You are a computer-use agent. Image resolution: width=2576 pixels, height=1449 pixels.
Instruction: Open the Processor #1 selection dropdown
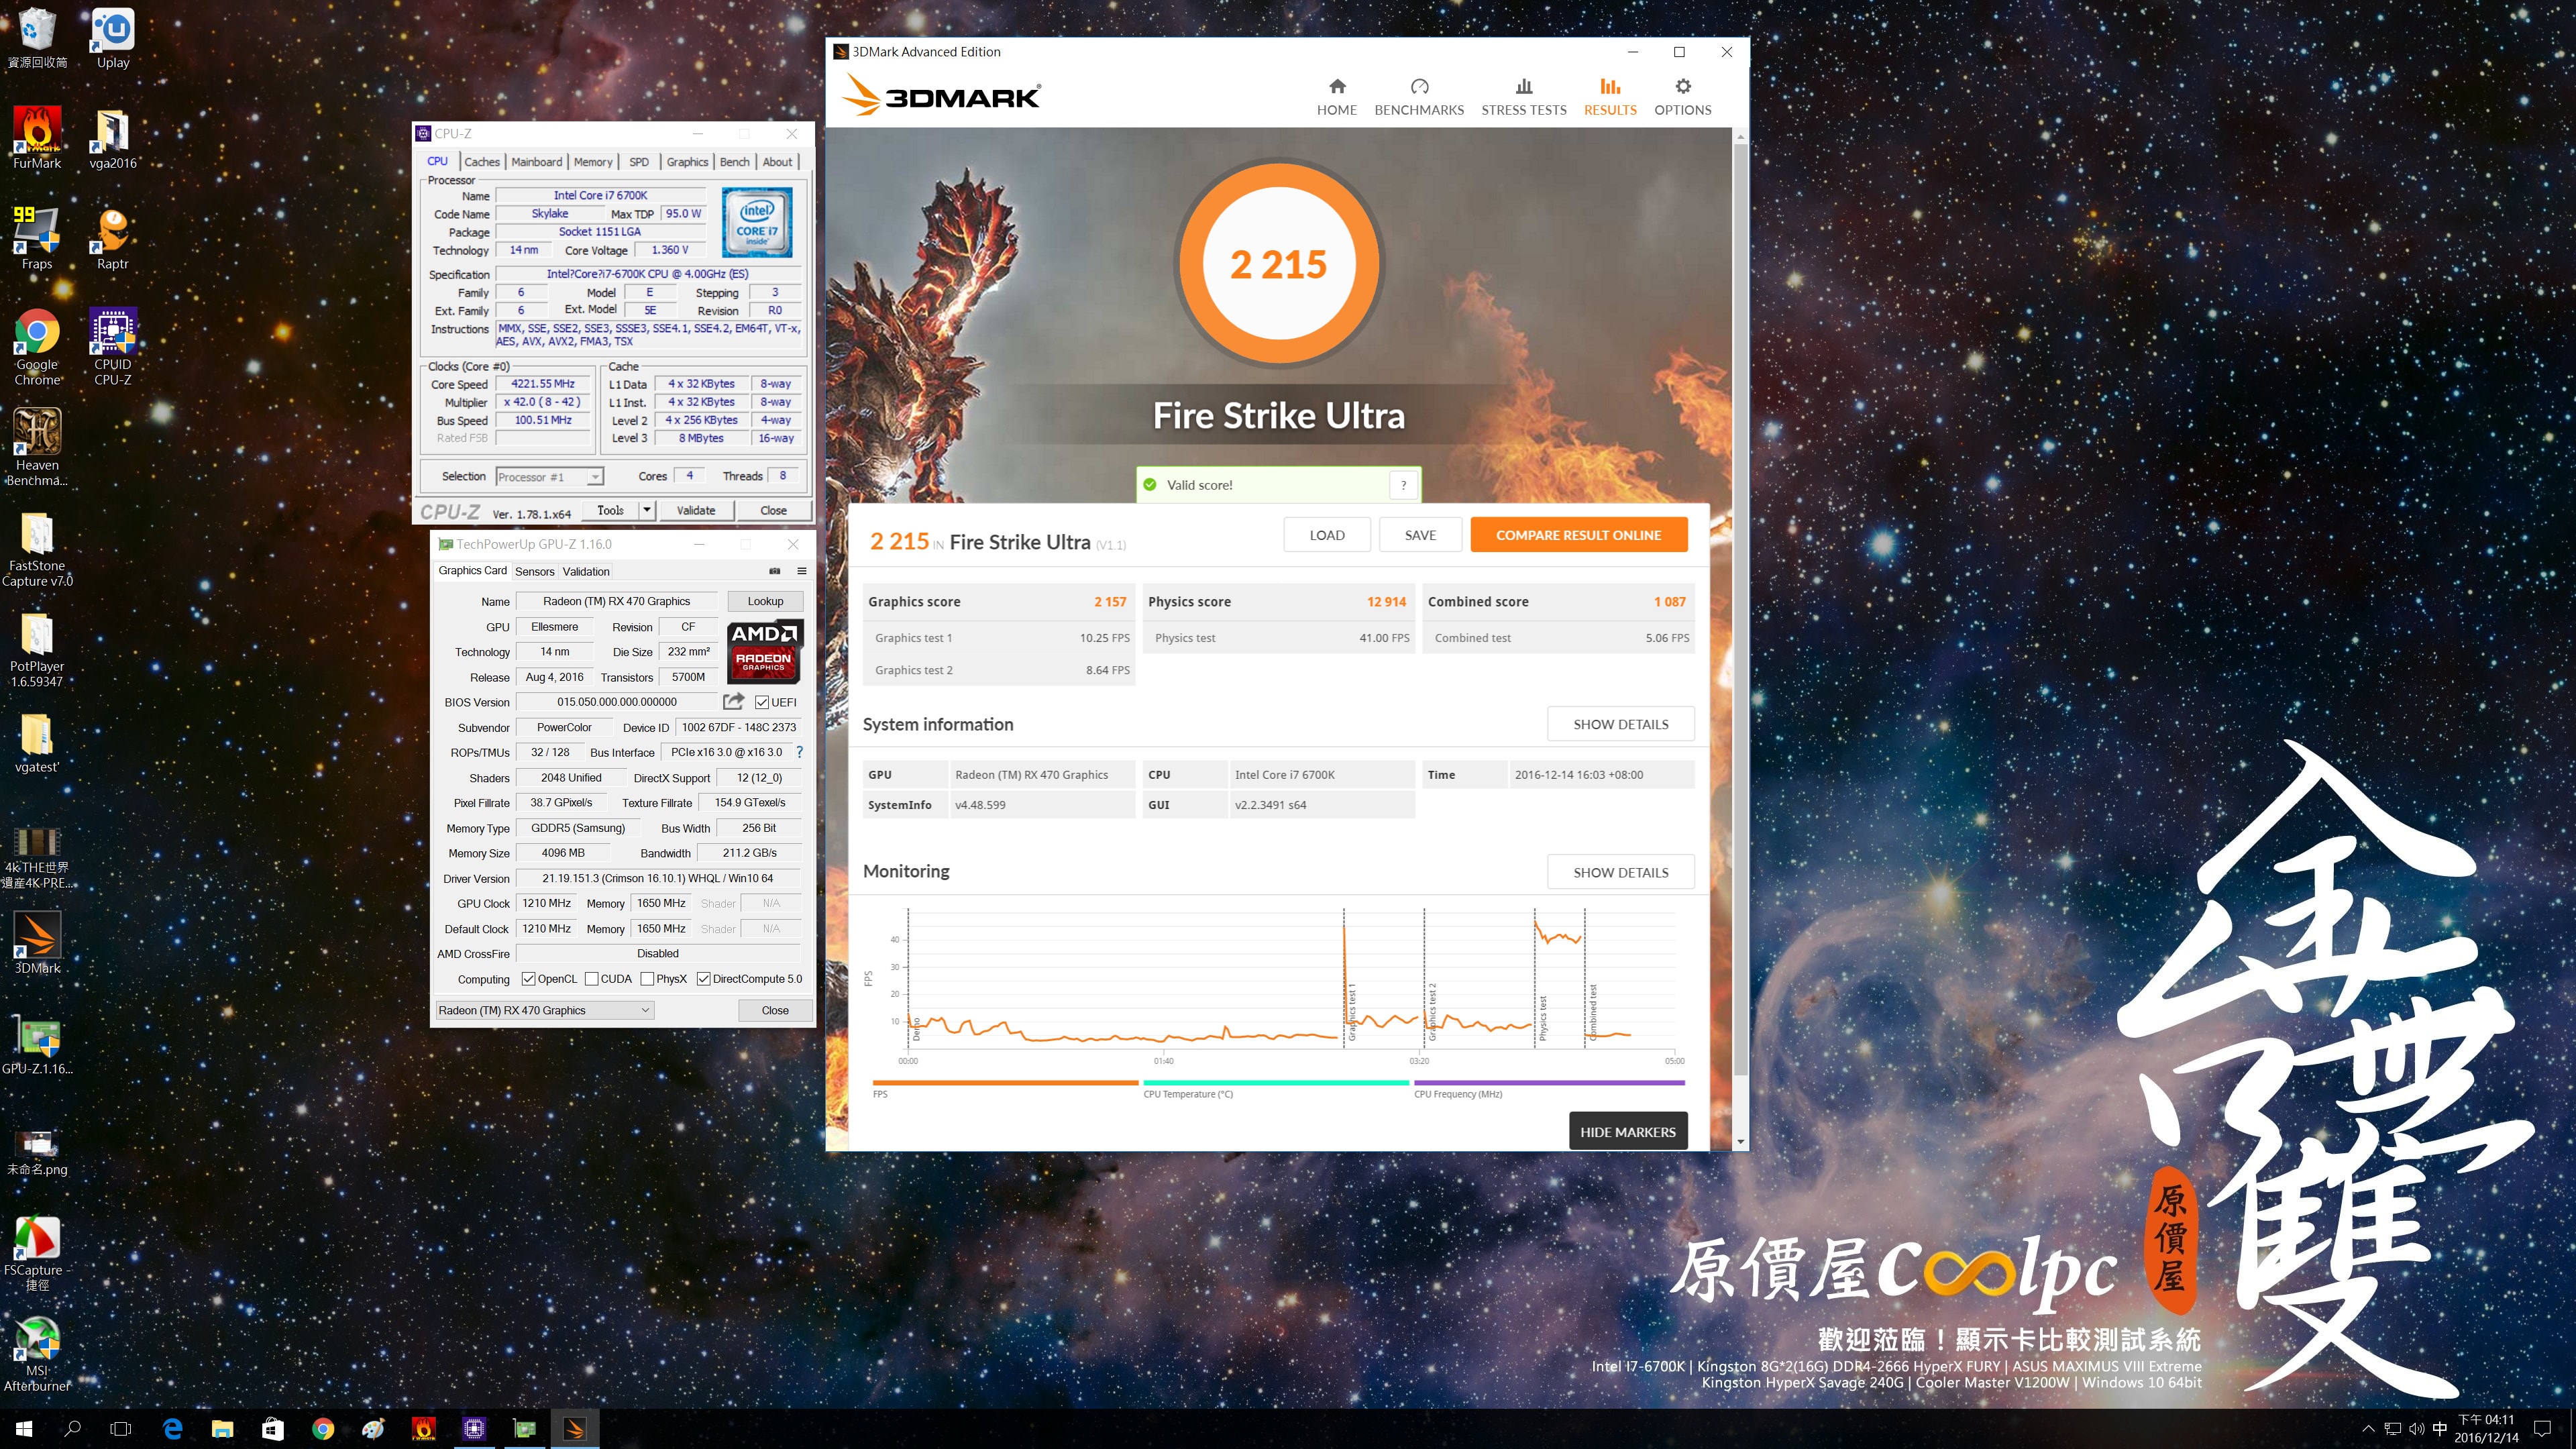point(549,477)
